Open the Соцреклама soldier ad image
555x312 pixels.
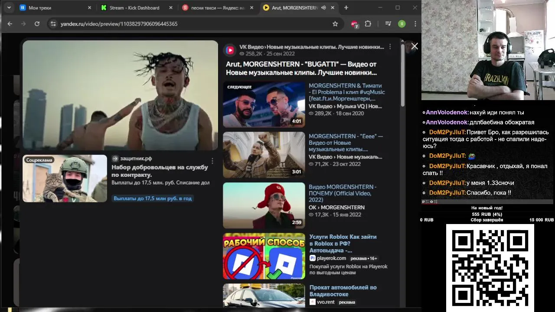point(65,179)
